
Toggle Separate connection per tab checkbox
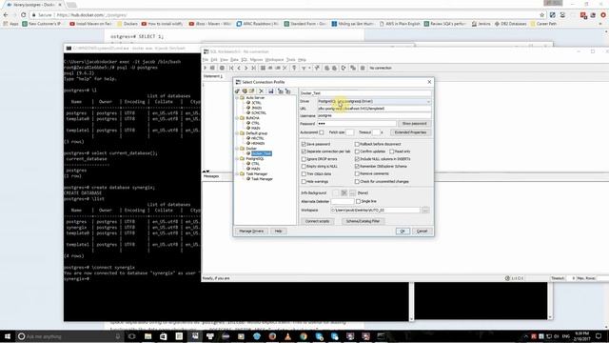pos(304,151)
